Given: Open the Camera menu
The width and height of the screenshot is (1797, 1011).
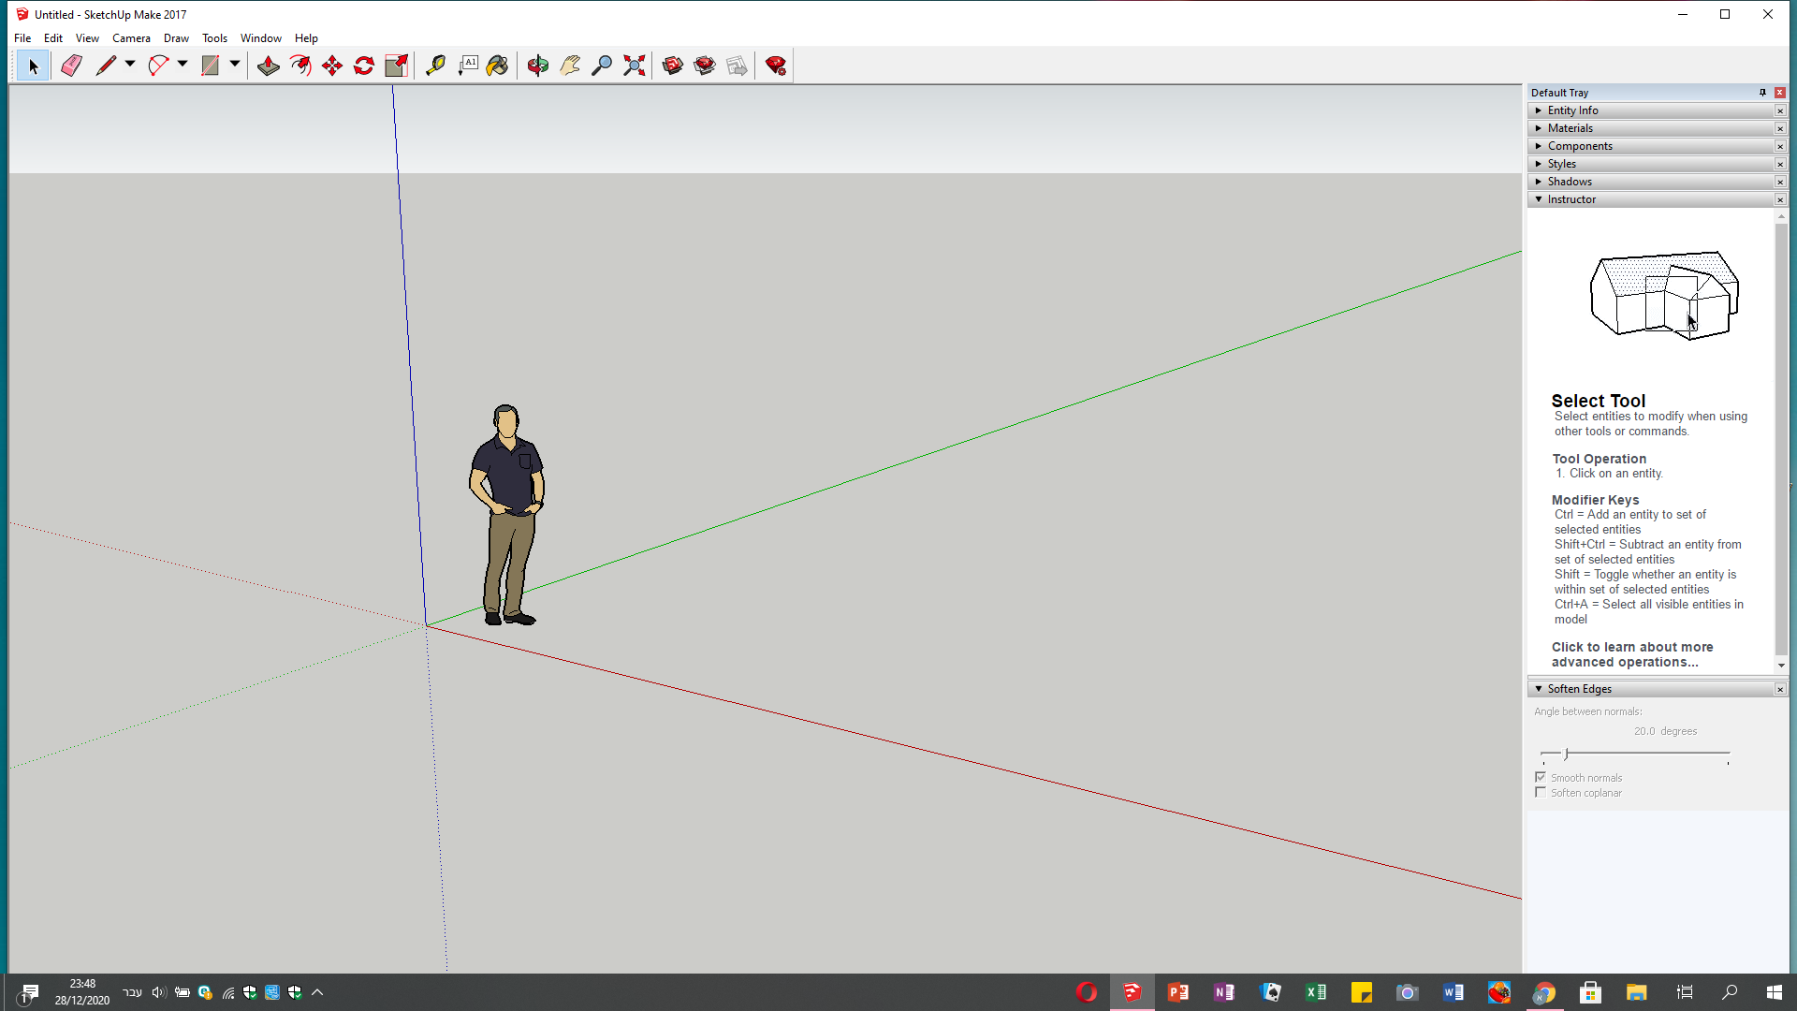Looking at the screenshot, I should (131, 38).
